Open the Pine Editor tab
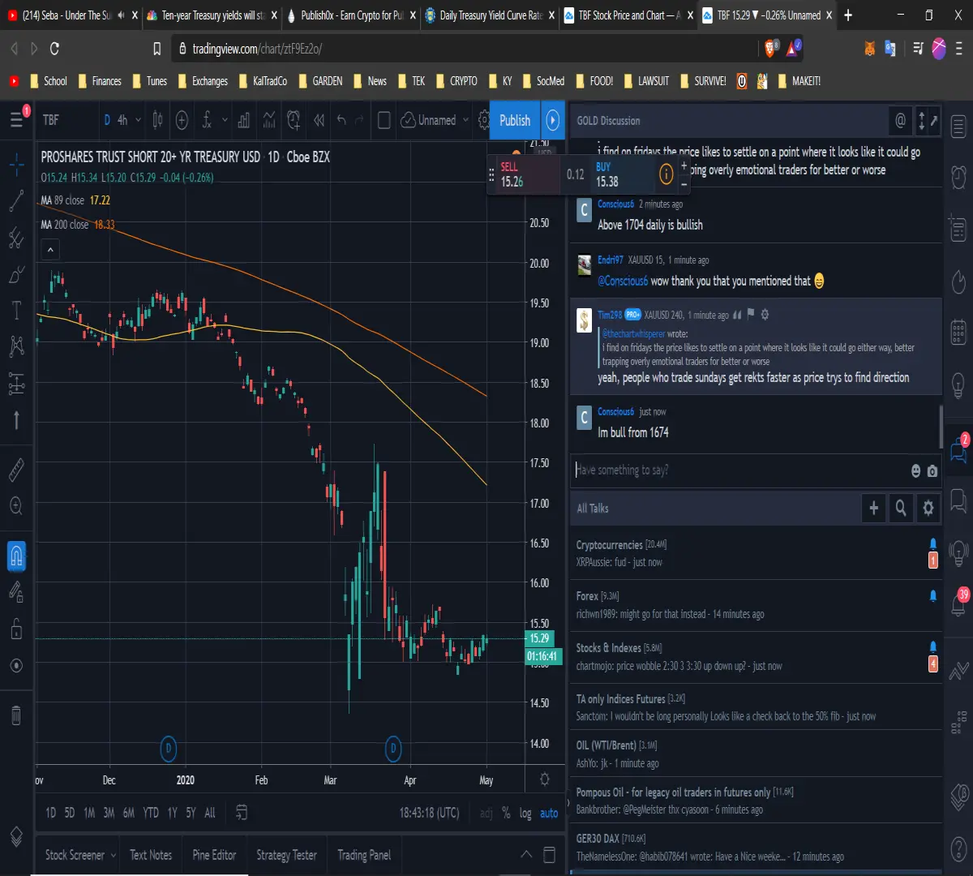This screenshot has height=876, width=973. 214,855
